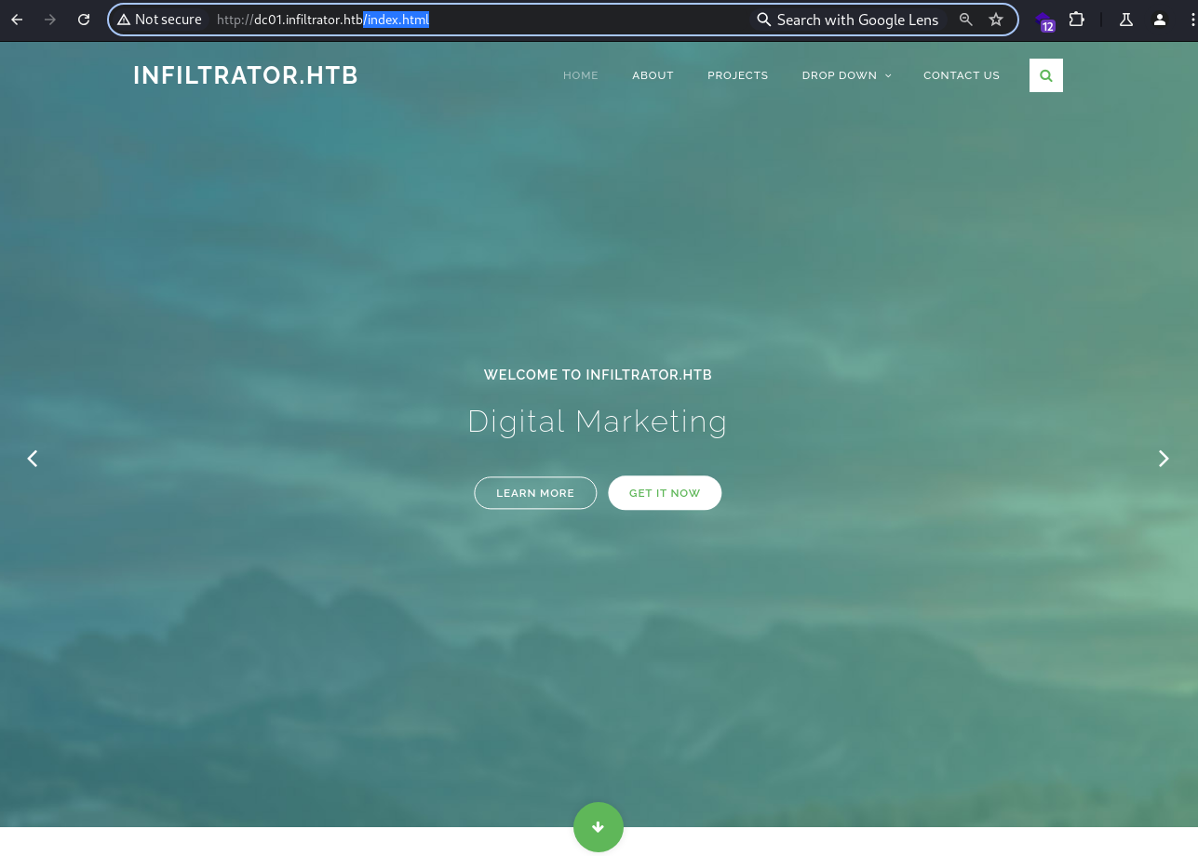Click Search with Google Lens

pyautogui.click(x=848, y=20)
